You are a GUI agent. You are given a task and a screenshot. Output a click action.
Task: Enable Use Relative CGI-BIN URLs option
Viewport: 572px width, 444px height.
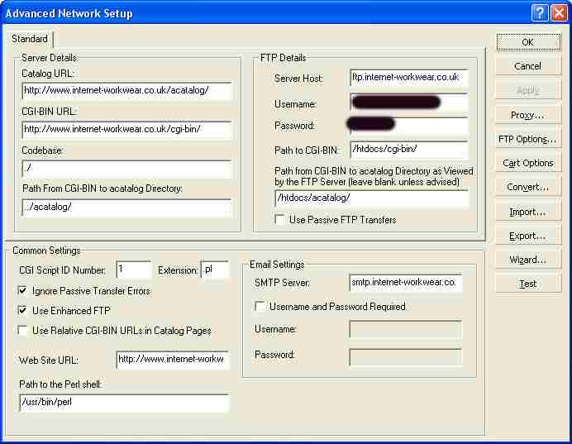23,331
